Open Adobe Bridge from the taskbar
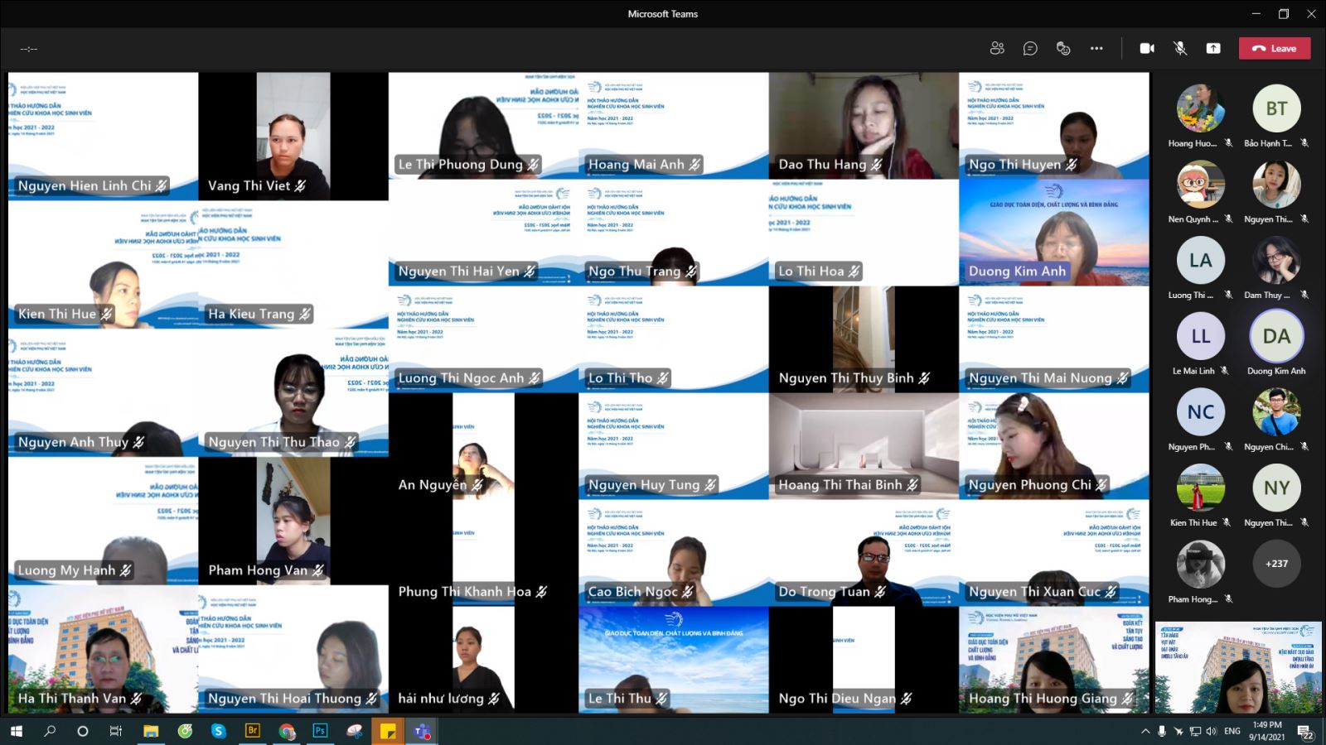 pos(253,731)
